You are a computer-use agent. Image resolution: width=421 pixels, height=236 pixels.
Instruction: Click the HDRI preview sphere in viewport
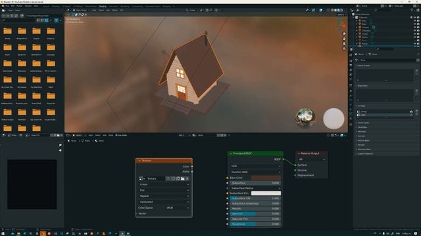[305, 118]
